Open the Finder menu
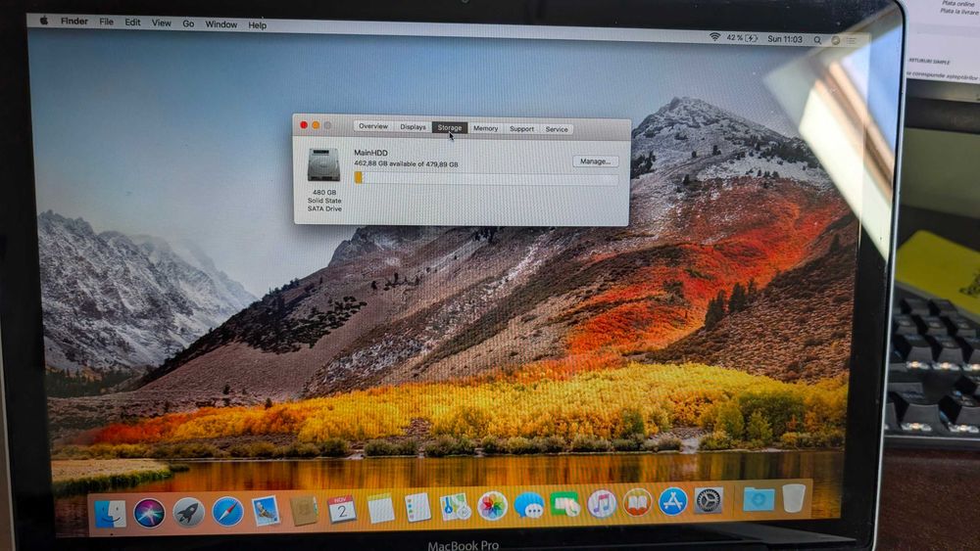This screenshot has width=980, height=551. [x=74, y=22]
